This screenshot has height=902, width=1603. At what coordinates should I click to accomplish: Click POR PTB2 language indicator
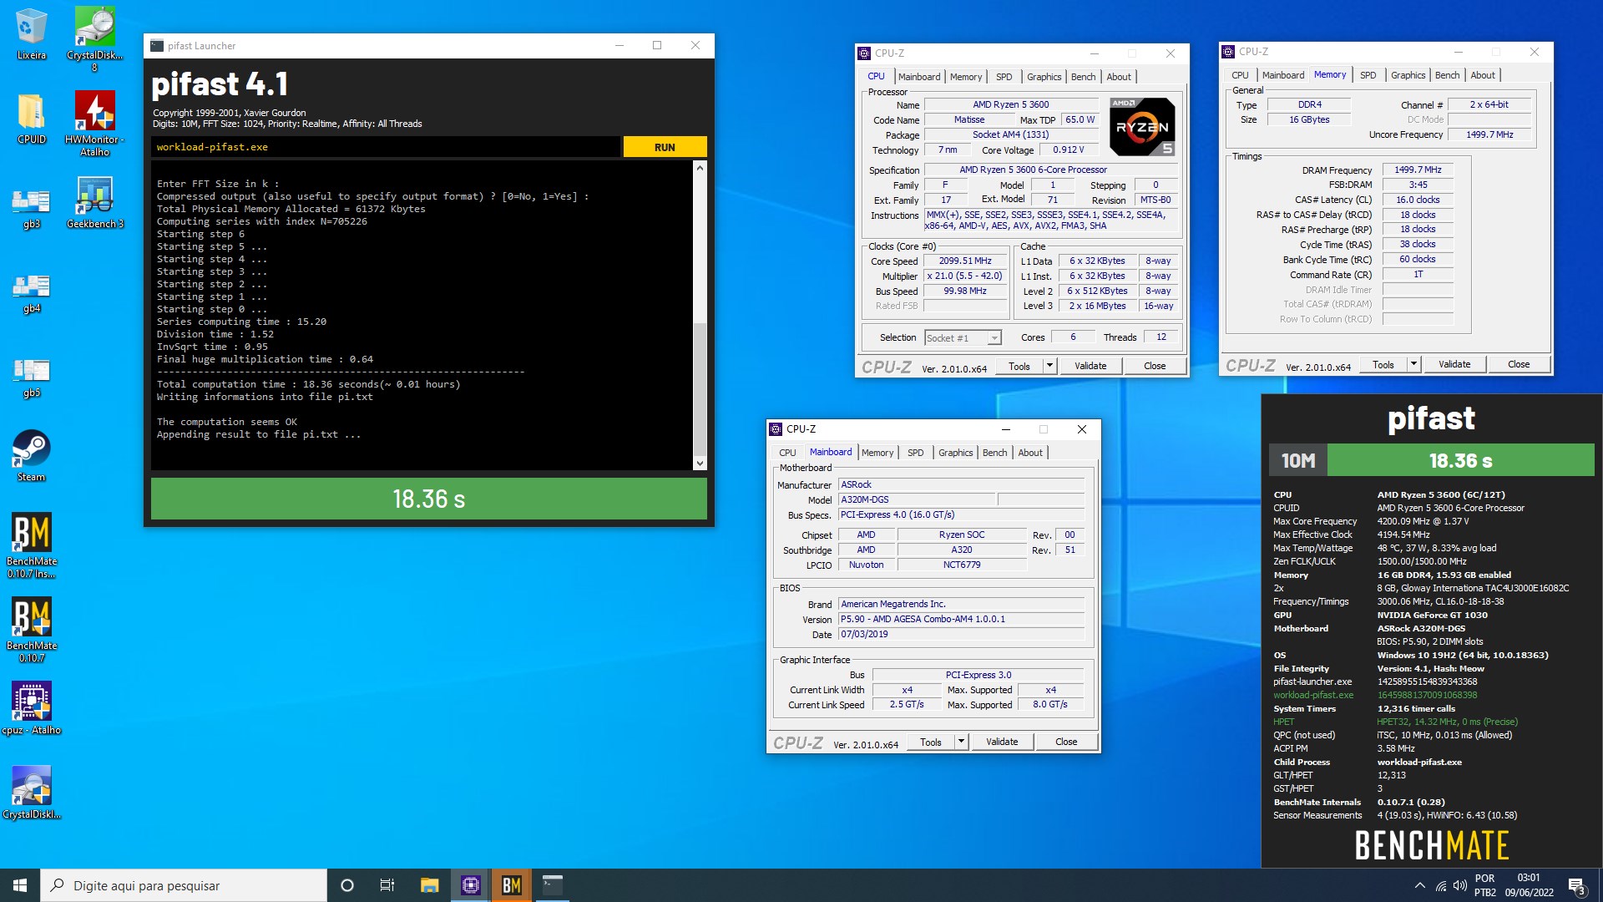1485,885
